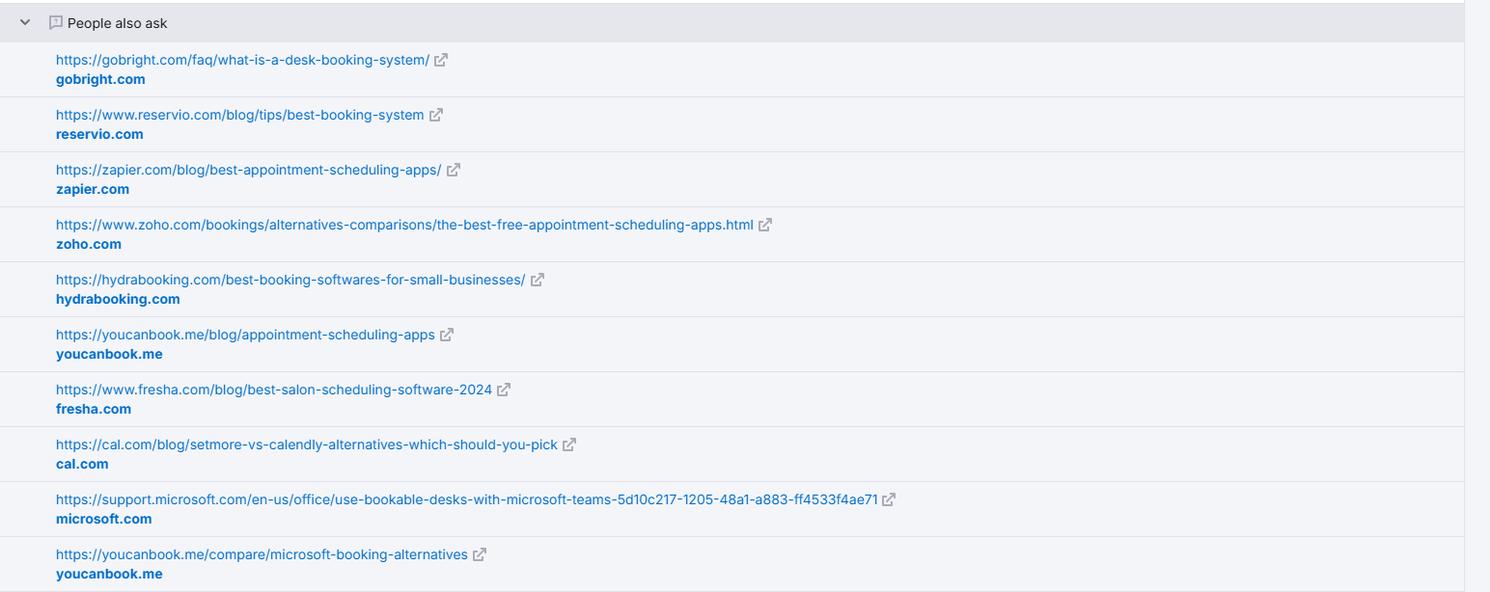Select the reservio.com domain label
This screenshot has width=1490, height=592.
(99, 134)
